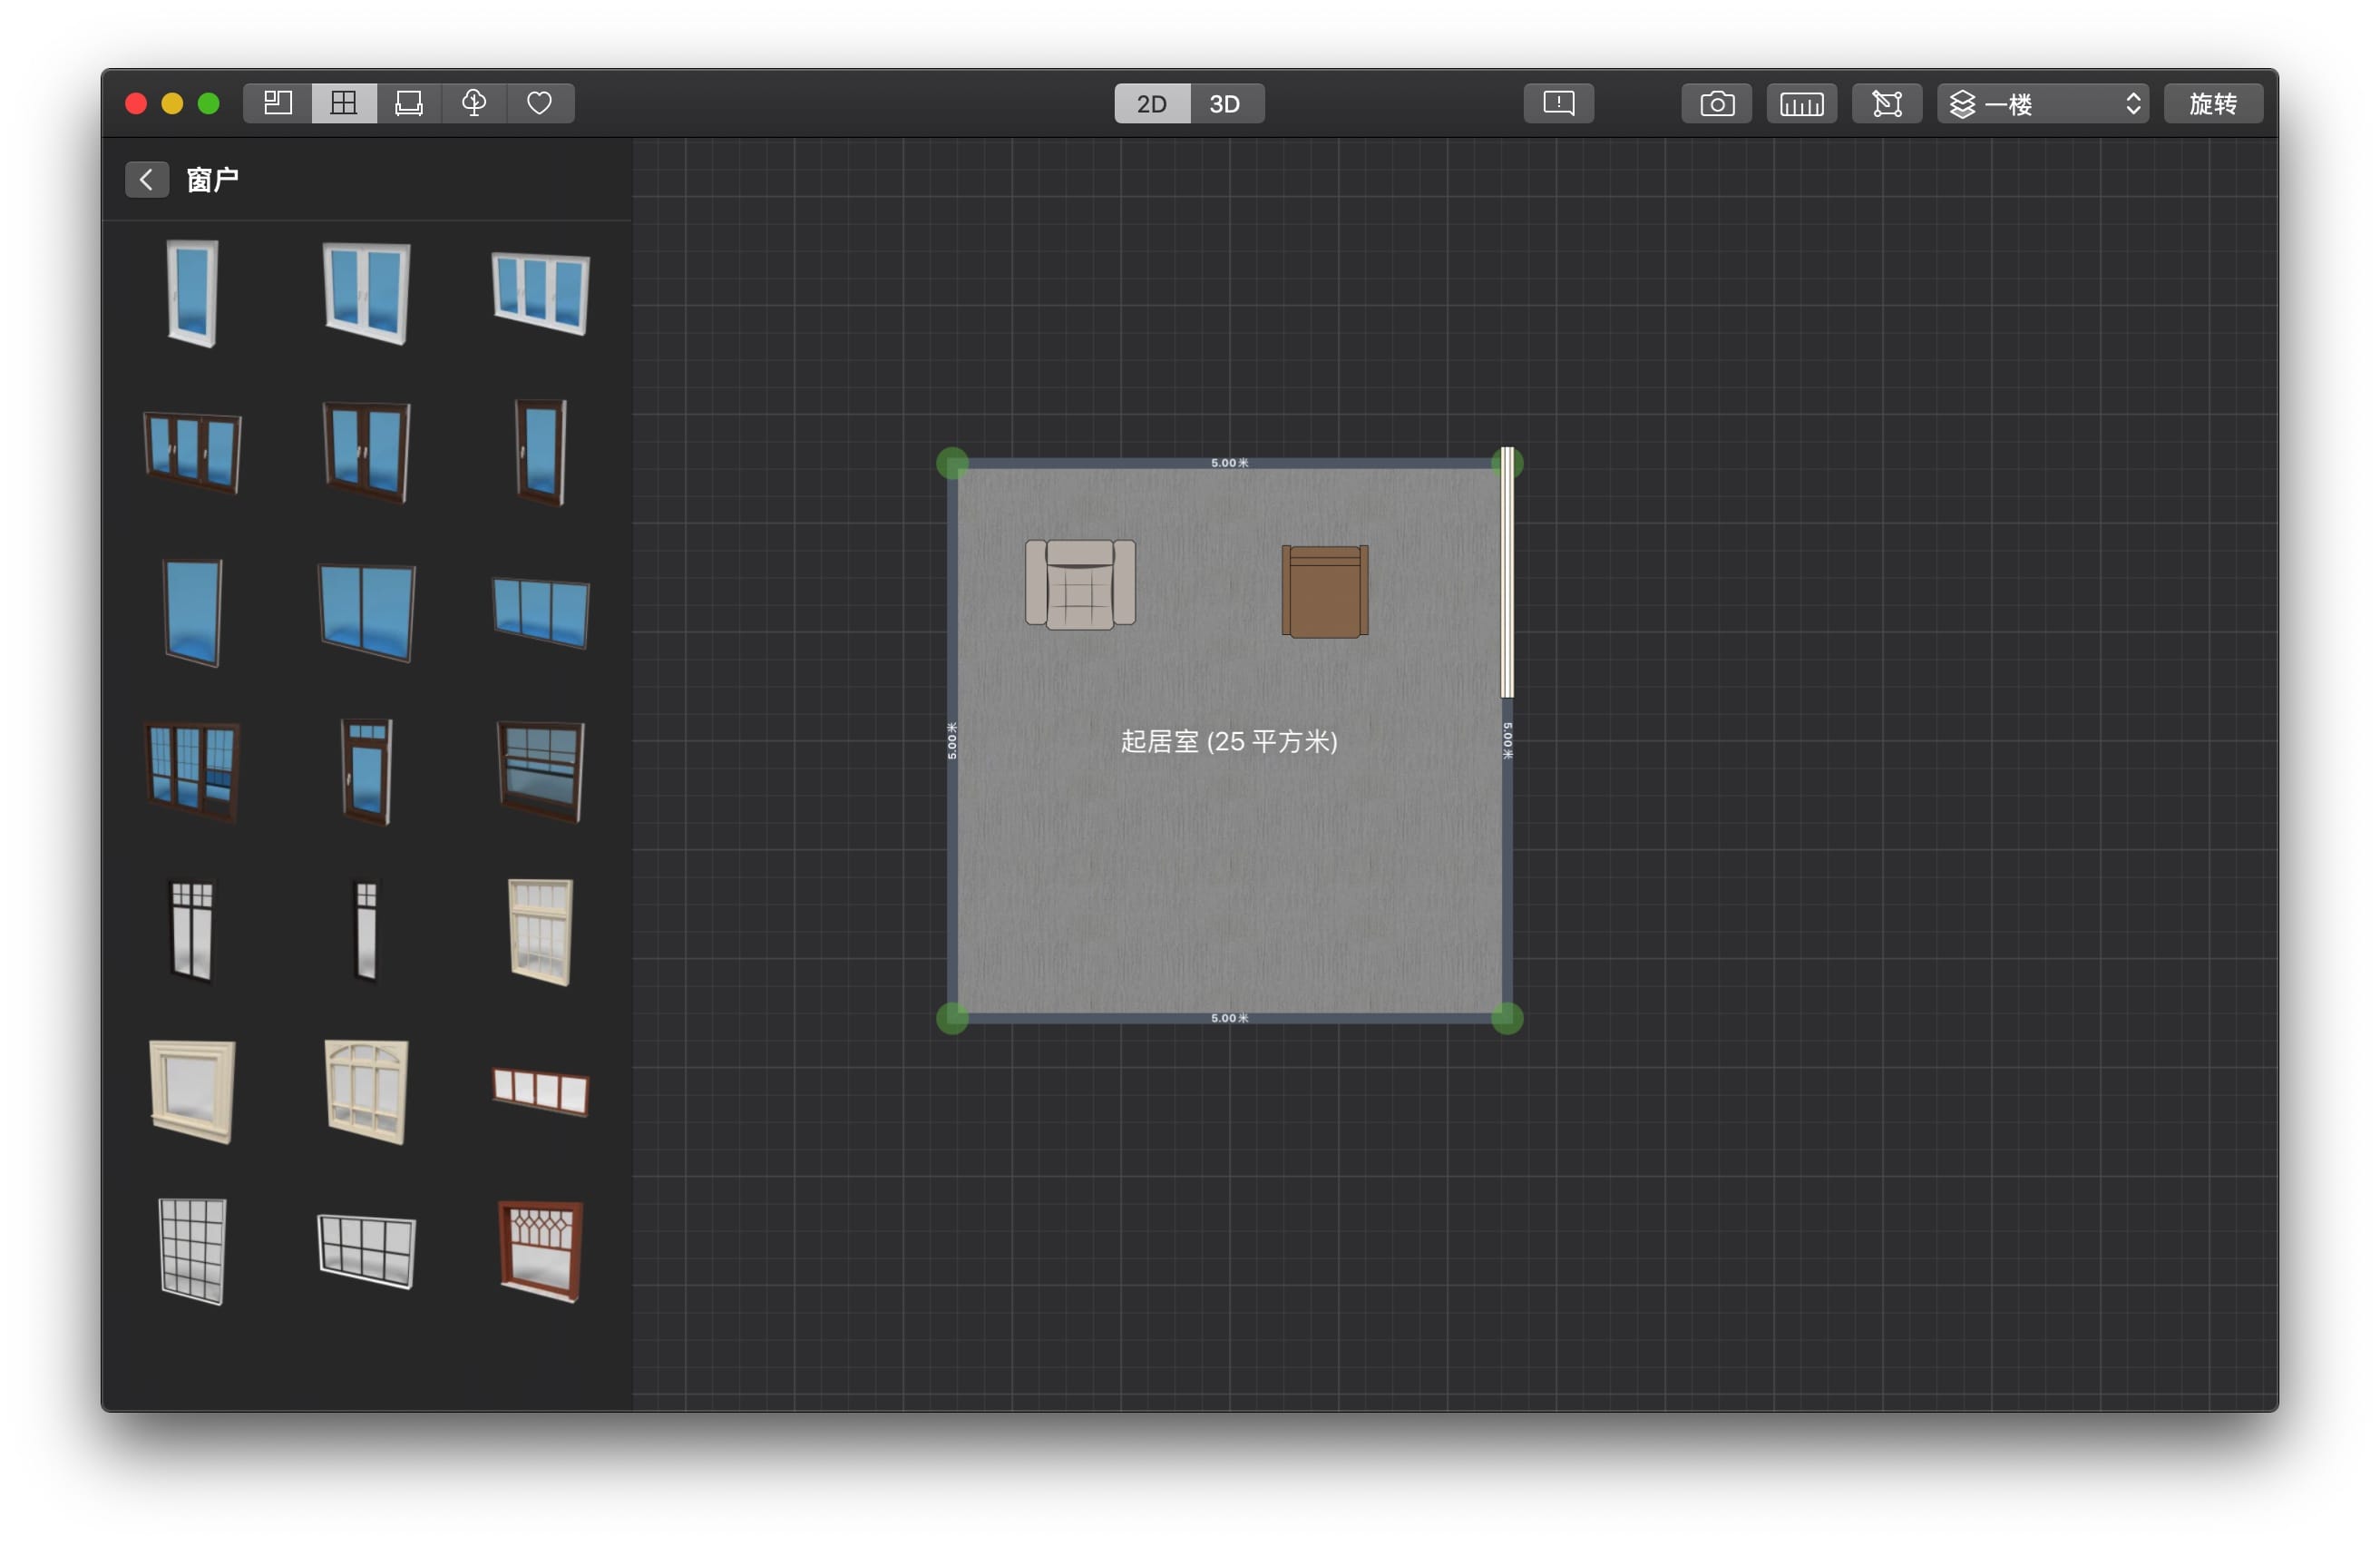Open the furniture library sofa icon
The height and width of the screenshot is (1546, 2380).
[x=409, y=103]
